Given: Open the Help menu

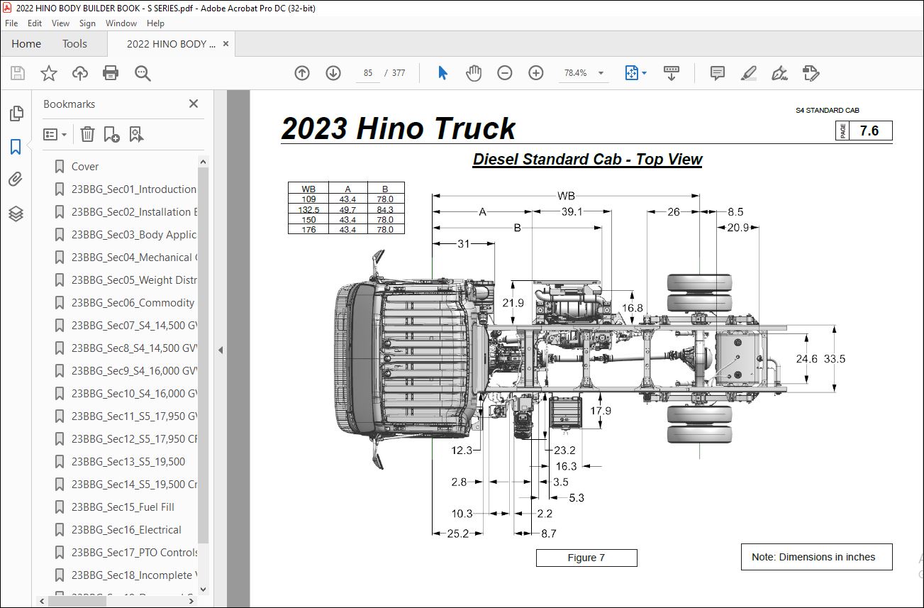Looking at the screenshot, I should (155, 23).
